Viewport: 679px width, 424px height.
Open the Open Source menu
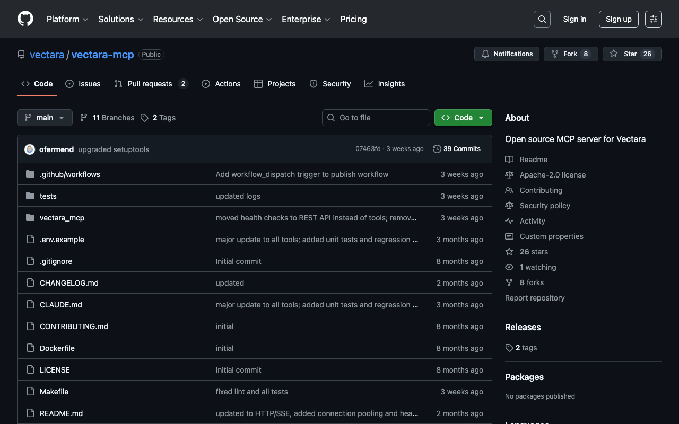(242, 19)
